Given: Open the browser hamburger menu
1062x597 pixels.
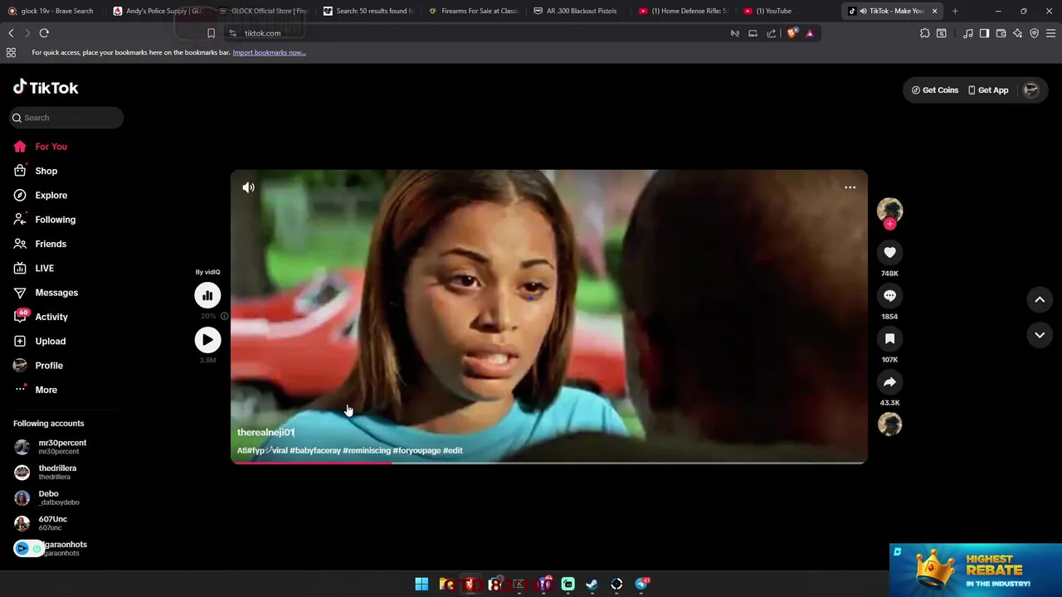Looking at the screenshot, I should [1050, 33].
